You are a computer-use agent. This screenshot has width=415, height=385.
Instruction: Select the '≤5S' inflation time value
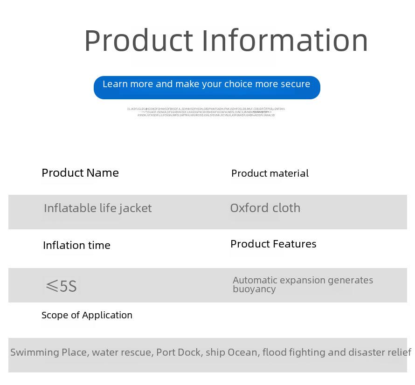pos(62,286)
